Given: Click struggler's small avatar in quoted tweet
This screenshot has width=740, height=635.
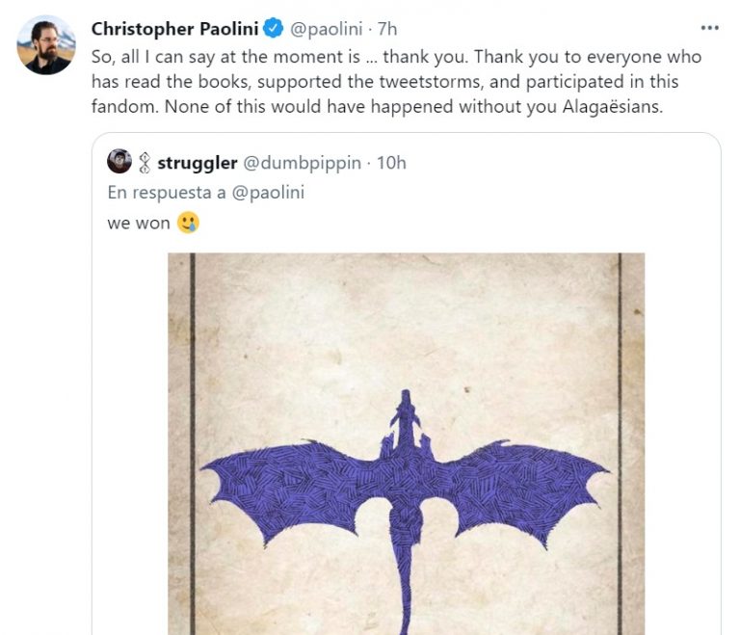Looking at the screenshot, I should tap(119, 162).
